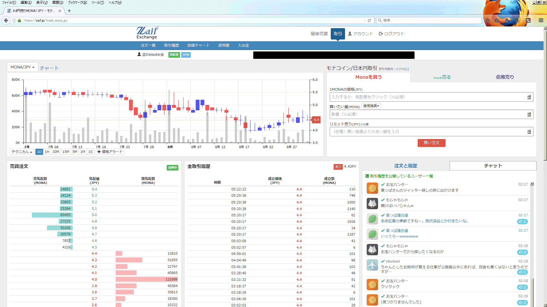Click the ATM badge next to username
The width and height of the screenshot is (547, 307).
[186, 55]
